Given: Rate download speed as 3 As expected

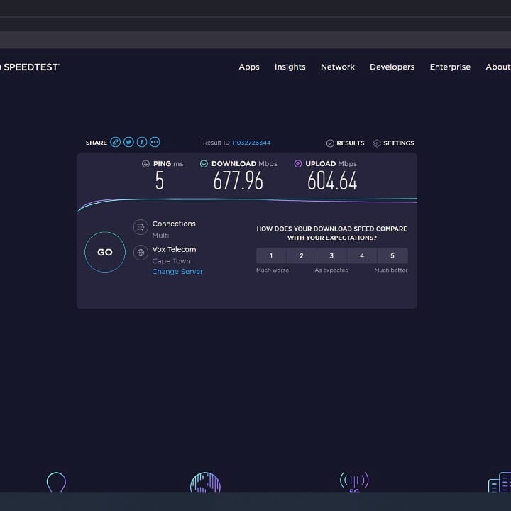Looking at the screenshot, I should [331, 255].
